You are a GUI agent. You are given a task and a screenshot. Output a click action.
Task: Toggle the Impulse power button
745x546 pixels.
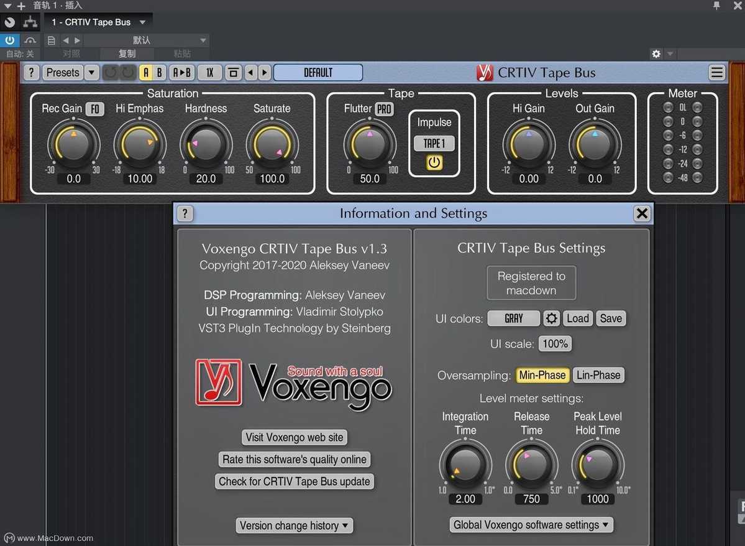pos(434,163)
